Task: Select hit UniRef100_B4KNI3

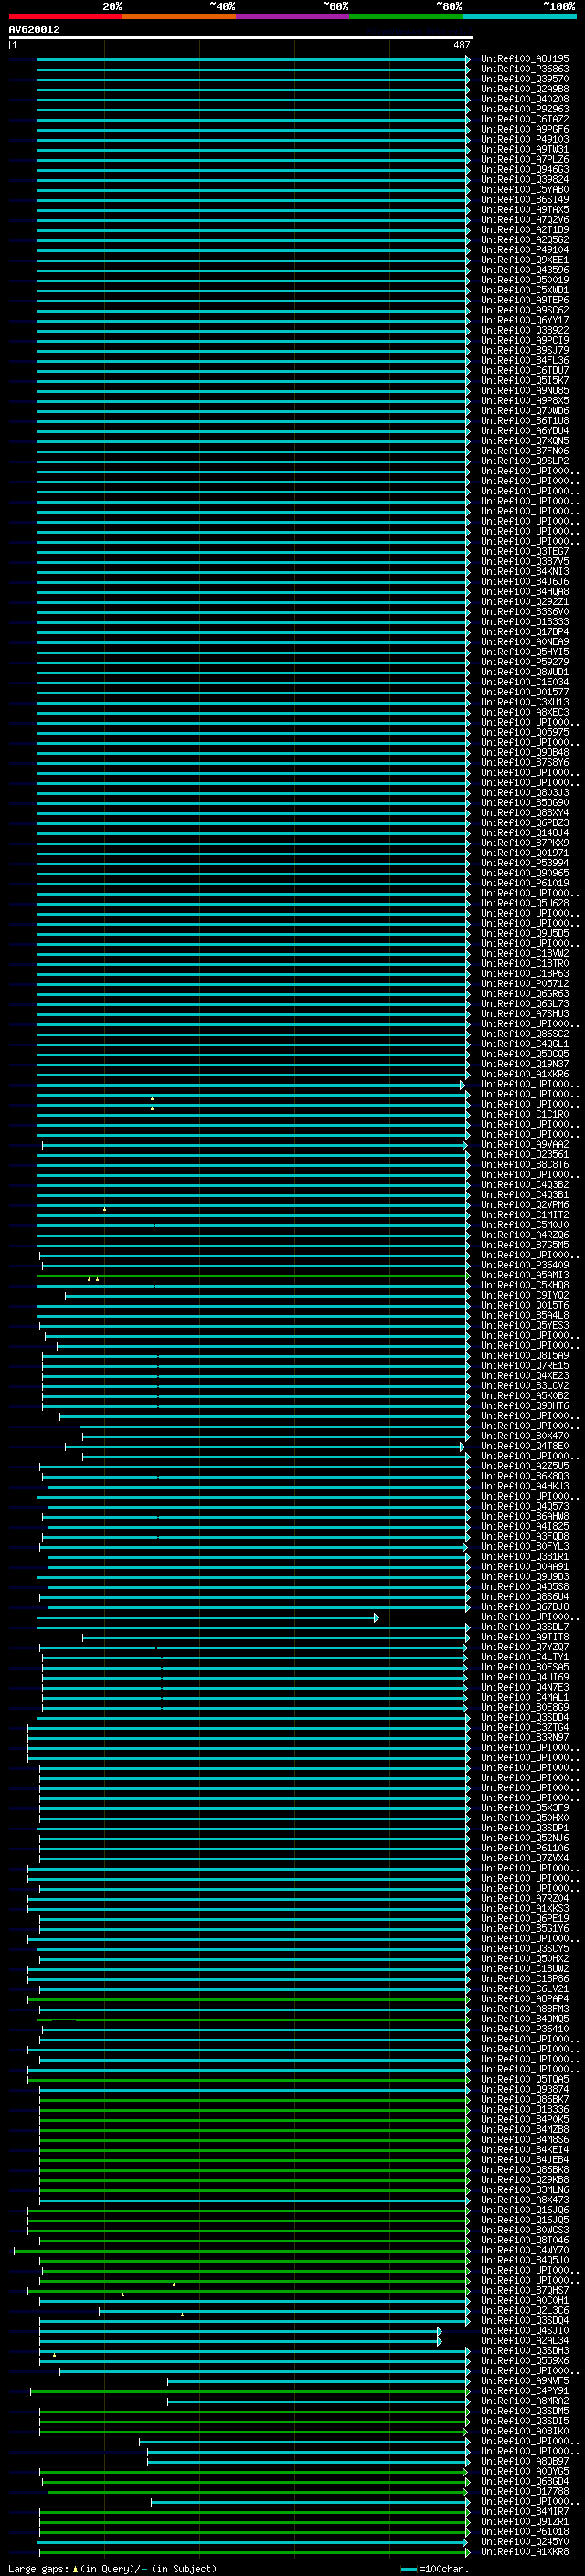Action: [525, 571]
